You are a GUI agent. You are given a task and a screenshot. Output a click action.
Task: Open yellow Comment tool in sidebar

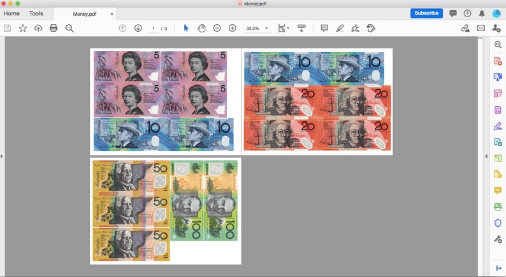498,191
